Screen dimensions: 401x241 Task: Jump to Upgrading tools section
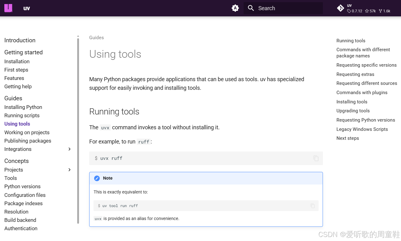(x=353, y=111)
